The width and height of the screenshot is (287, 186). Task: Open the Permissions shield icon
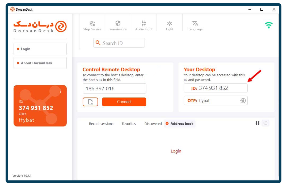(118, 23)
